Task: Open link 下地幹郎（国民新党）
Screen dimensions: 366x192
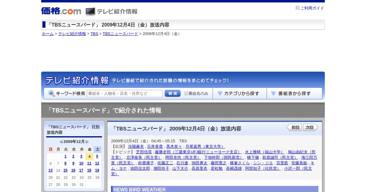Action: pyautogui.click(x=224, y=158)
